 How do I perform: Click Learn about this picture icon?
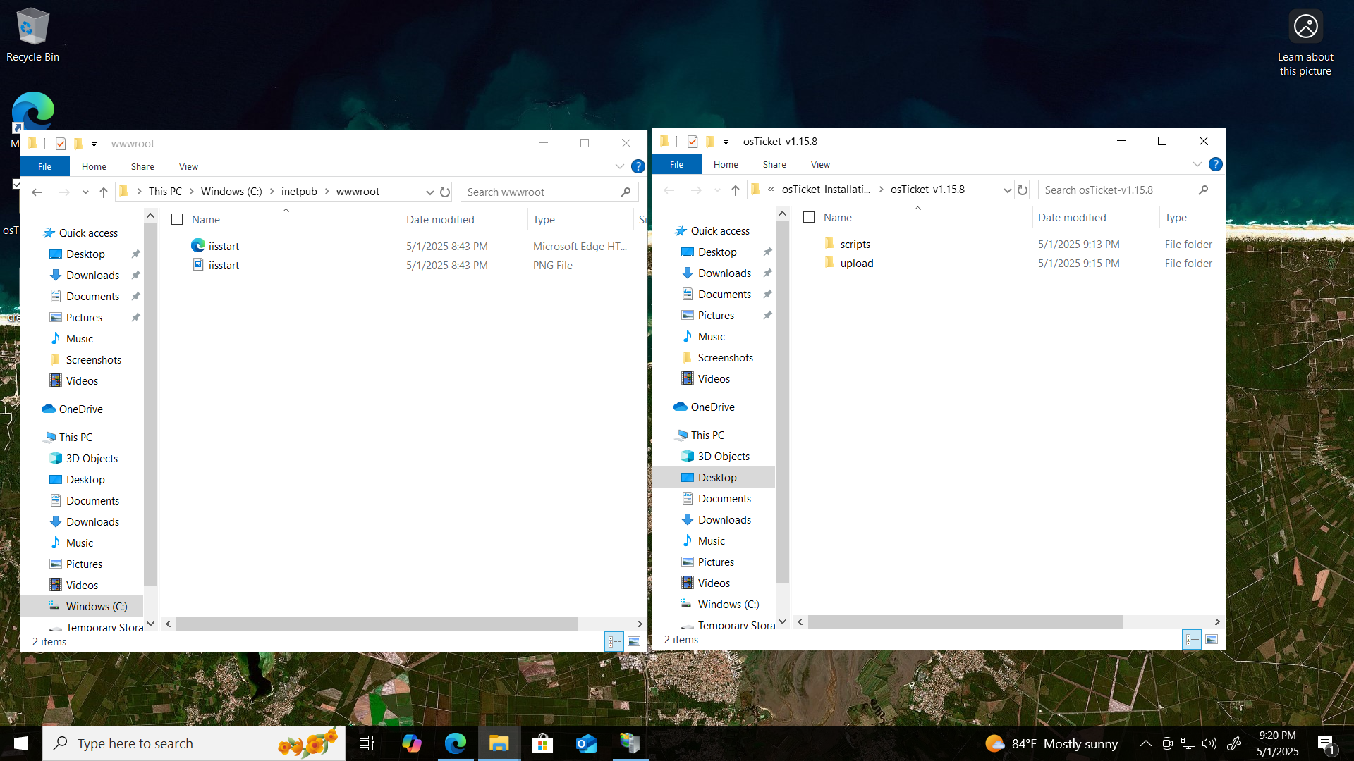pyautogui.click(x=1305, y=42)
